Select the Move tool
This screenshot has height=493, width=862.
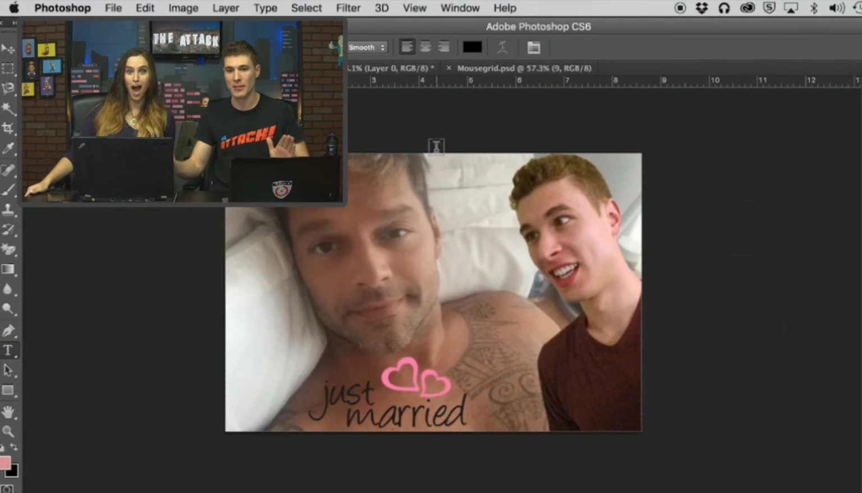coord(8,49)
